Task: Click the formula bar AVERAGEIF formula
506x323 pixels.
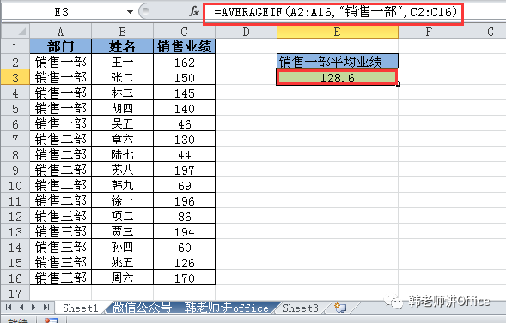Action: coord(336,12)
